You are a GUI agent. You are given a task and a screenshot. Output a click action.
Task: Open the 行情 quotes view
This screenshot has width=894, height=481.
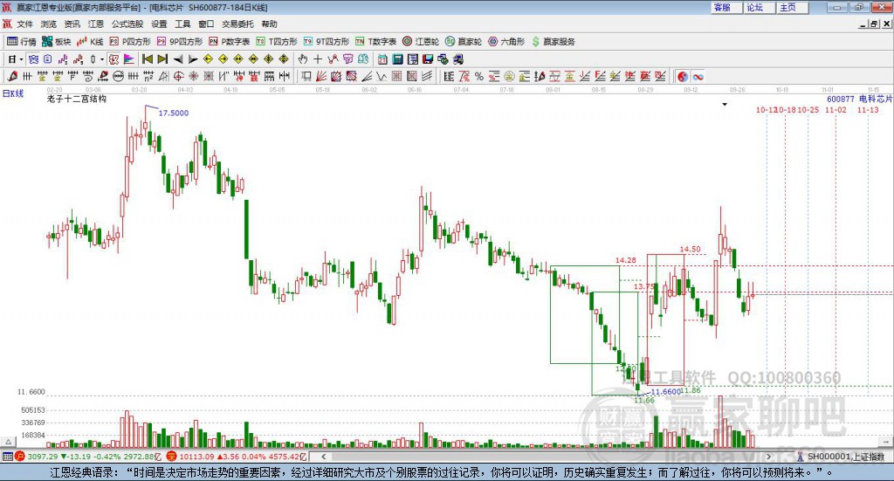[21, 42]
